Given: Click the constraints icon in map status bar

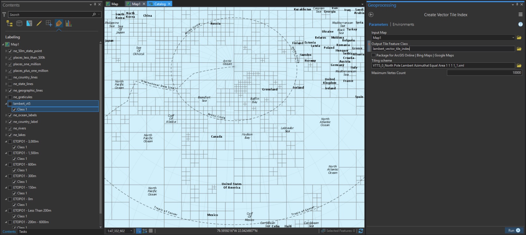Looking at the screenshot, I should tap(145, 231).
